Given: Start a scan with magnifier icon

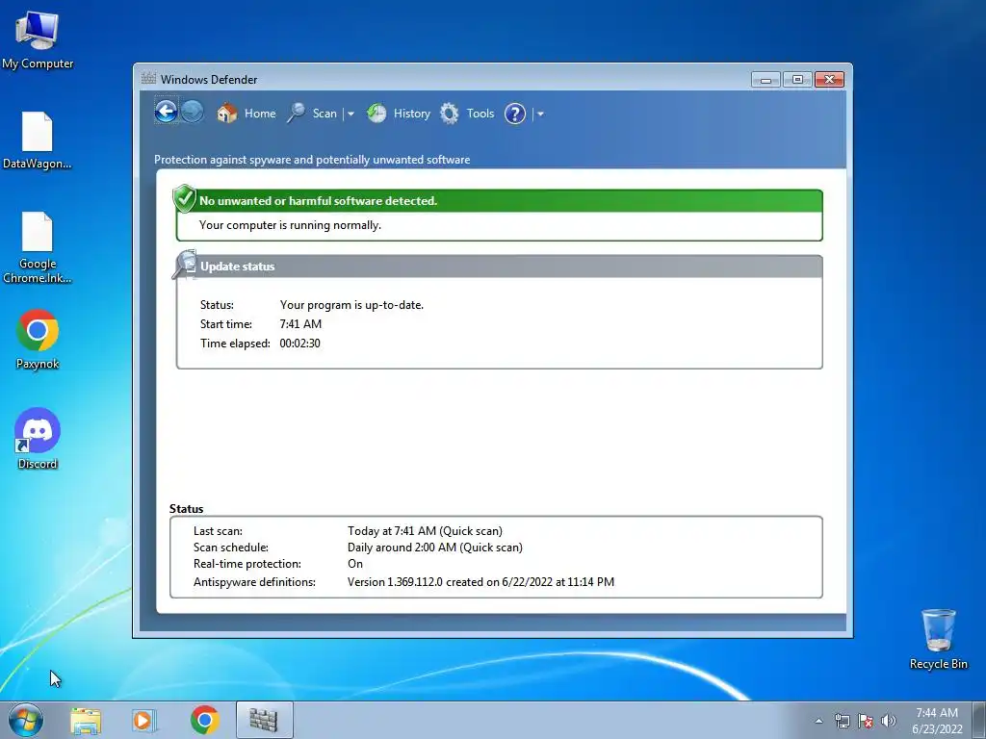Looking at the screenshot, I should (297, 114).
